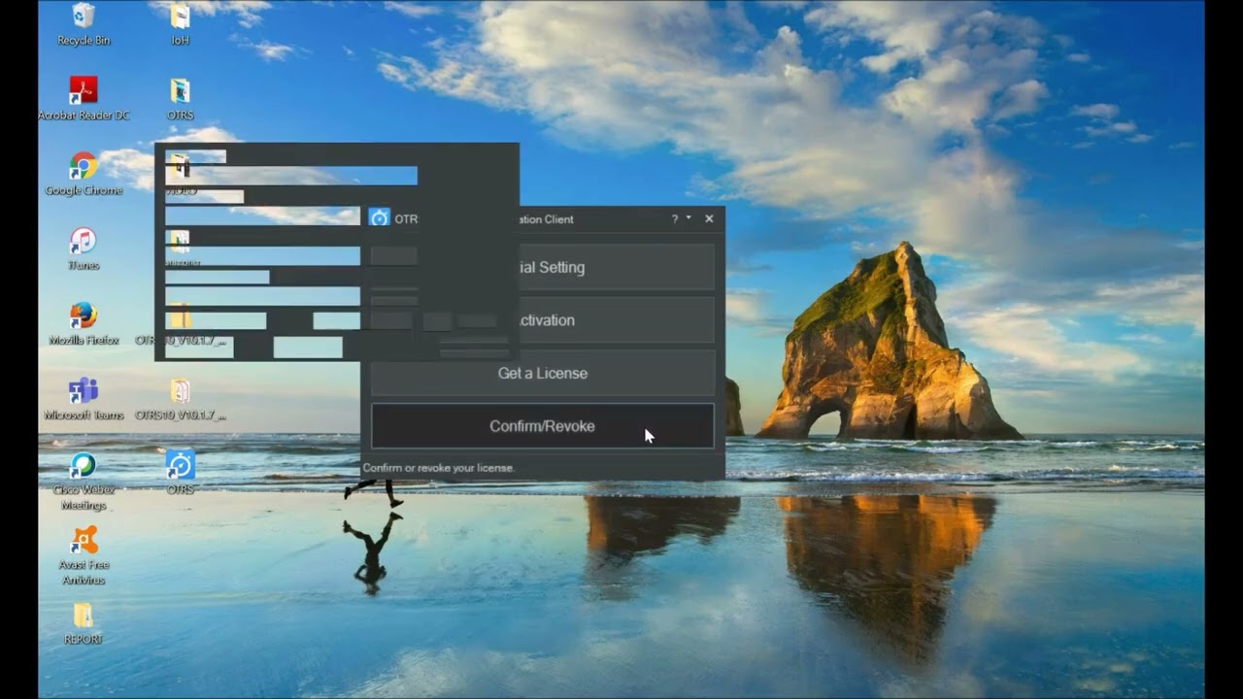Viewport: 1243px width, 699px height.
Task: Open the iTunes desktop shortcut
Action: click(x=84, y=249)
